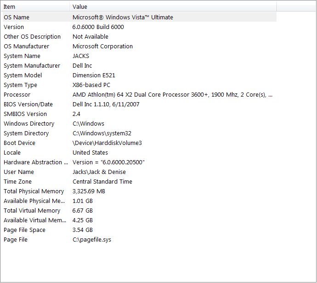Select the Page File C:\pagefile.sys row
Image resolution: width=317 pixels, height=283 pixels.
[140, 240]
